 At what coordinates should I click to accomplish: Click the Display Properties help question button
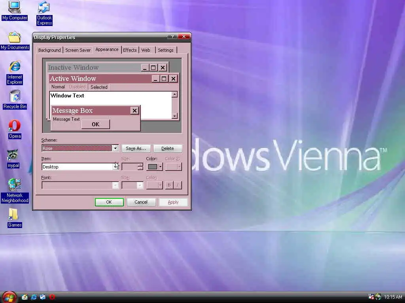tap(172, 37)
